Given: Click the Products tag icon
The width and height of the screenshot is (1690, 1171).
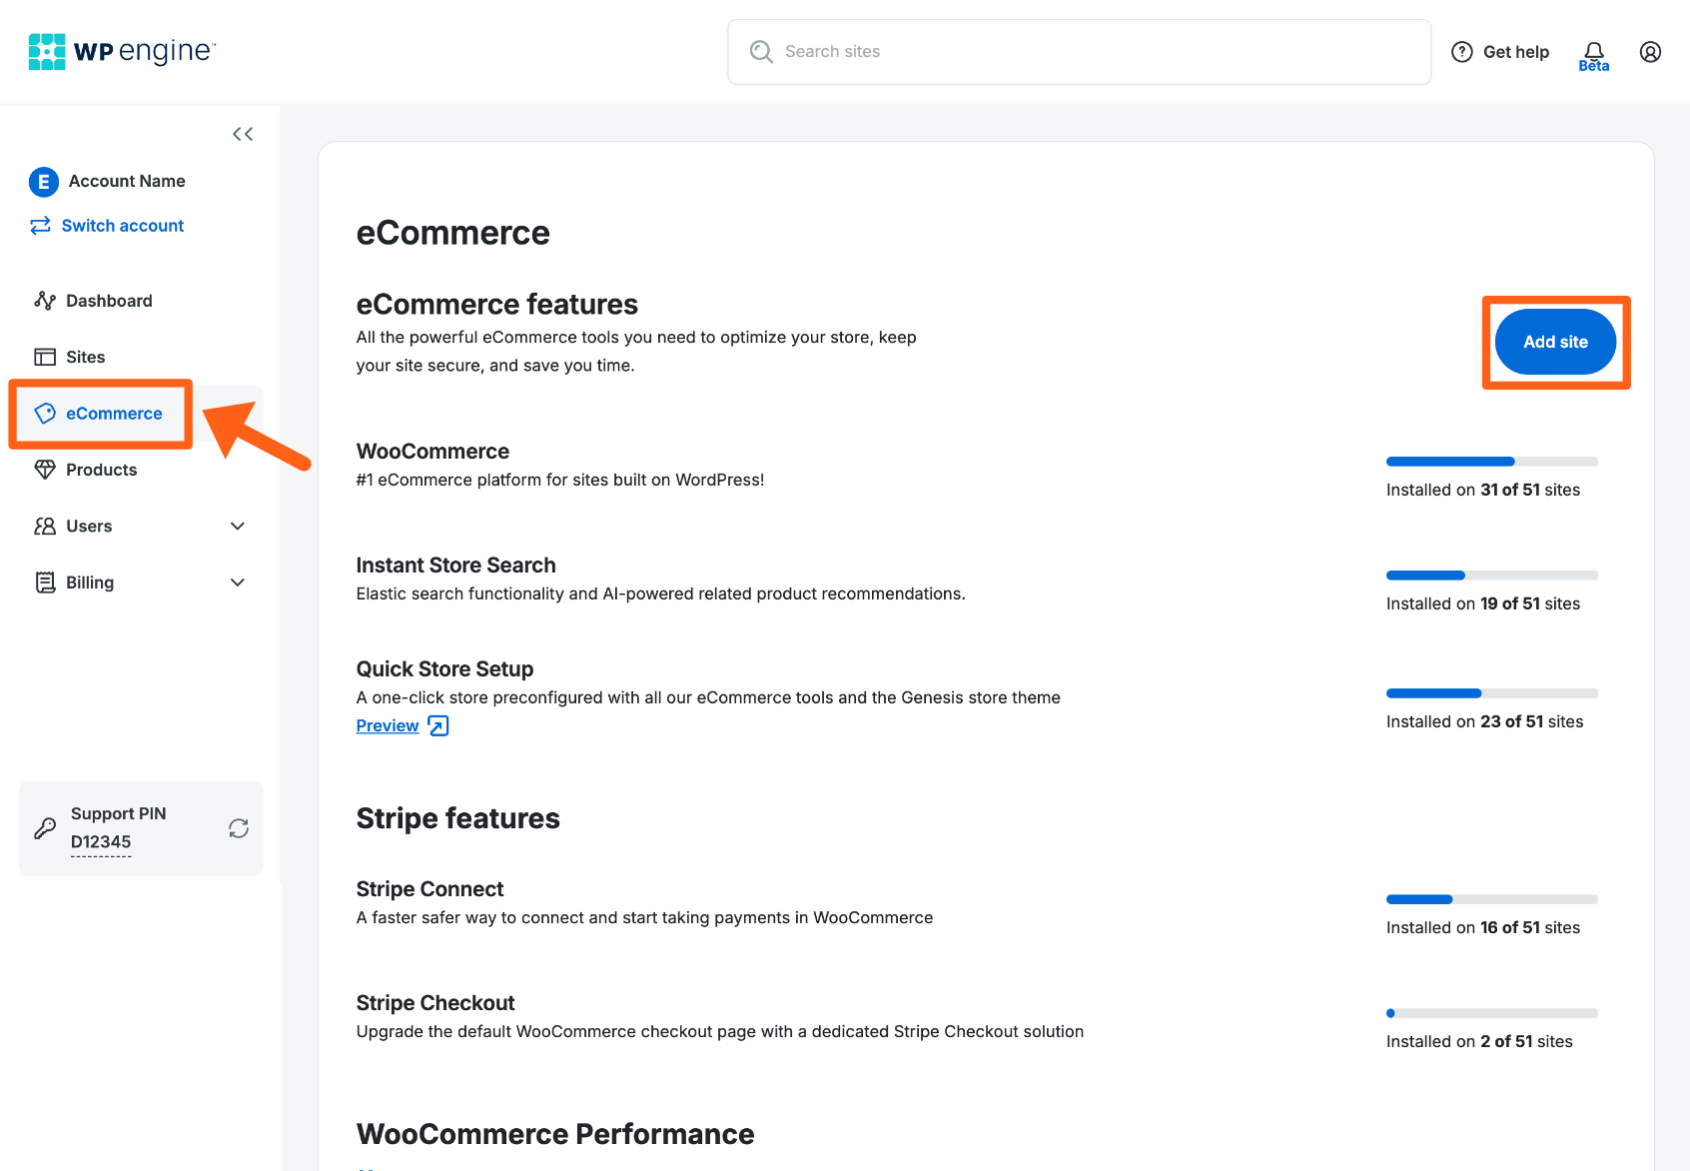Looking at the screenshot, I should 45,470.
